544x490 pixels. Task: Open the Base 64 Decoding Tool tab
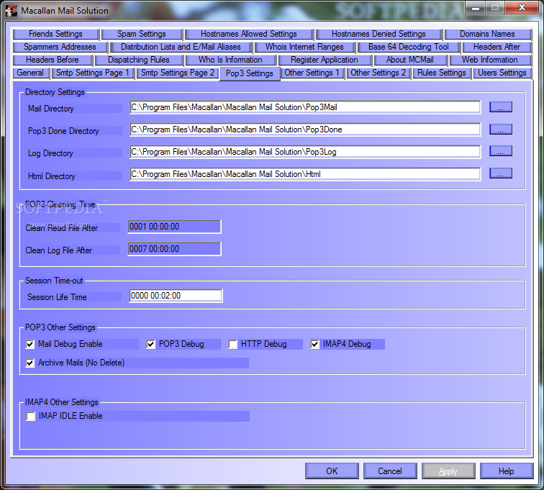[x=408, y=47]
